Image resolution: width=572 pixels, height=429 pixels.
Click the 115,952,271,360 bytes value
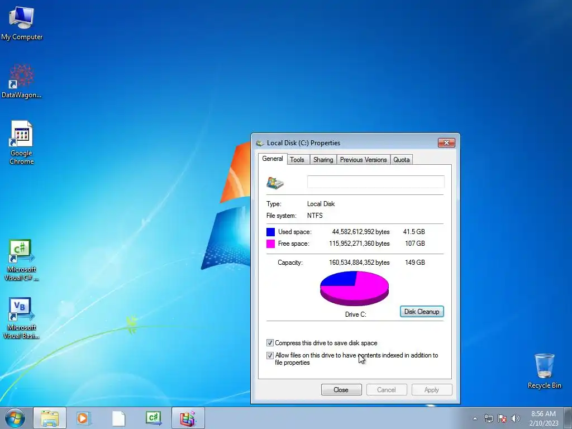pos(359,244)
